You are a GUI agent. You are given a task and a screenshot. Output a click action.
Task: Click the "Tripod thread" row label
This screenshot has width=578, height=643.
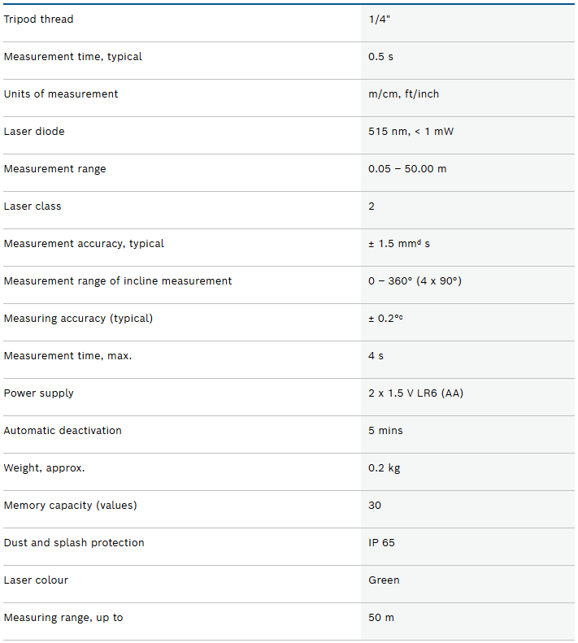coord(38,20)
